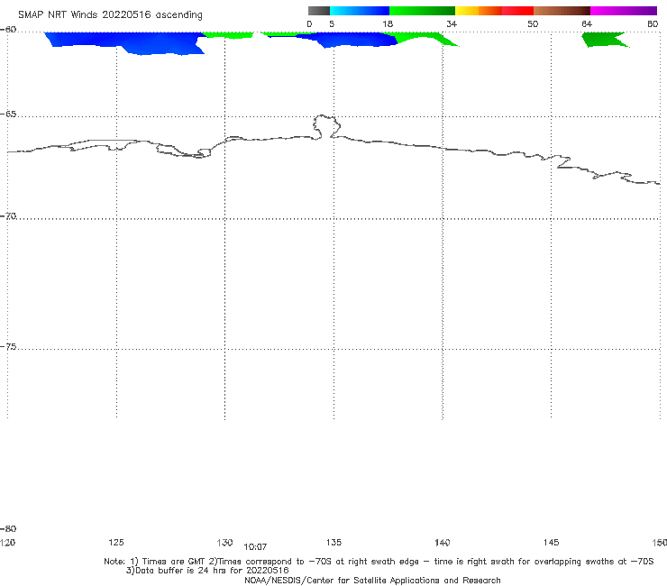Click the latitude label "-70"
The image size is (667, 586).
(8, 216)
